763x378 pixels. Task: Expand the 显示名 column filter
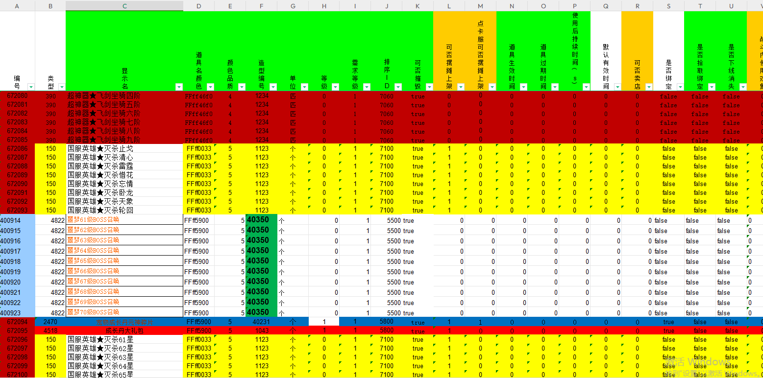pos(179,87)
